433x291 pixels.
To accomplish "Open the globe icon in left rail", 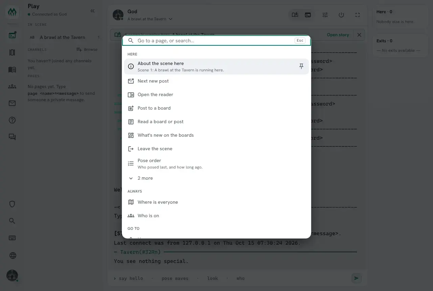I will (x=12, y=255).
